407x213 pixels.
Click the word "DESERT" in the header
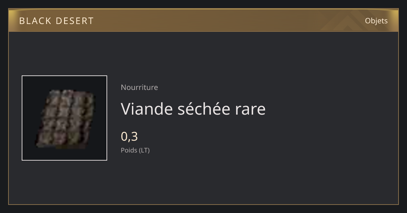coord(75,21)
